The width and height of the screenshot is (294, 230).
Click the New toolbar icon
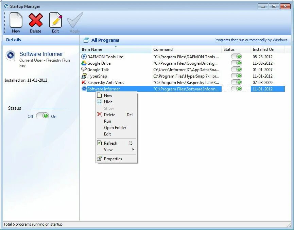click(x=16, y=20)
